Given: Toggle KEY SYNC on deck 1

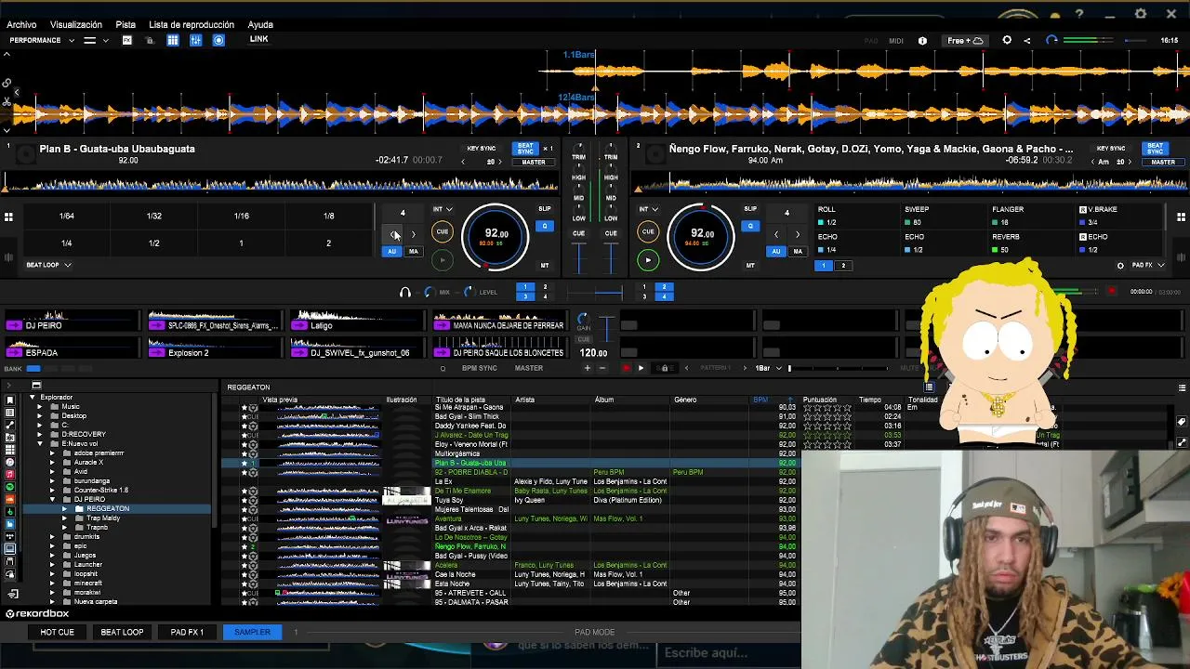Looking at the screenshot, I should tap(482, 149).
